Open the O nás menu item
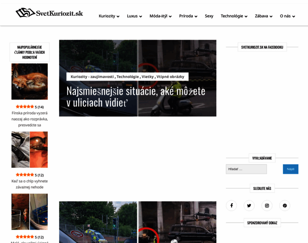This screenshot has height=243, width=308. coord(285,16)
